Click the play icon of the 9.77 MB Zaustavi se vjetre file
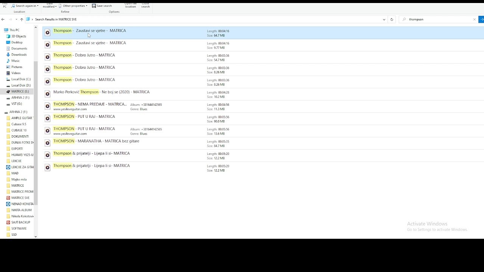 point(47,45)
